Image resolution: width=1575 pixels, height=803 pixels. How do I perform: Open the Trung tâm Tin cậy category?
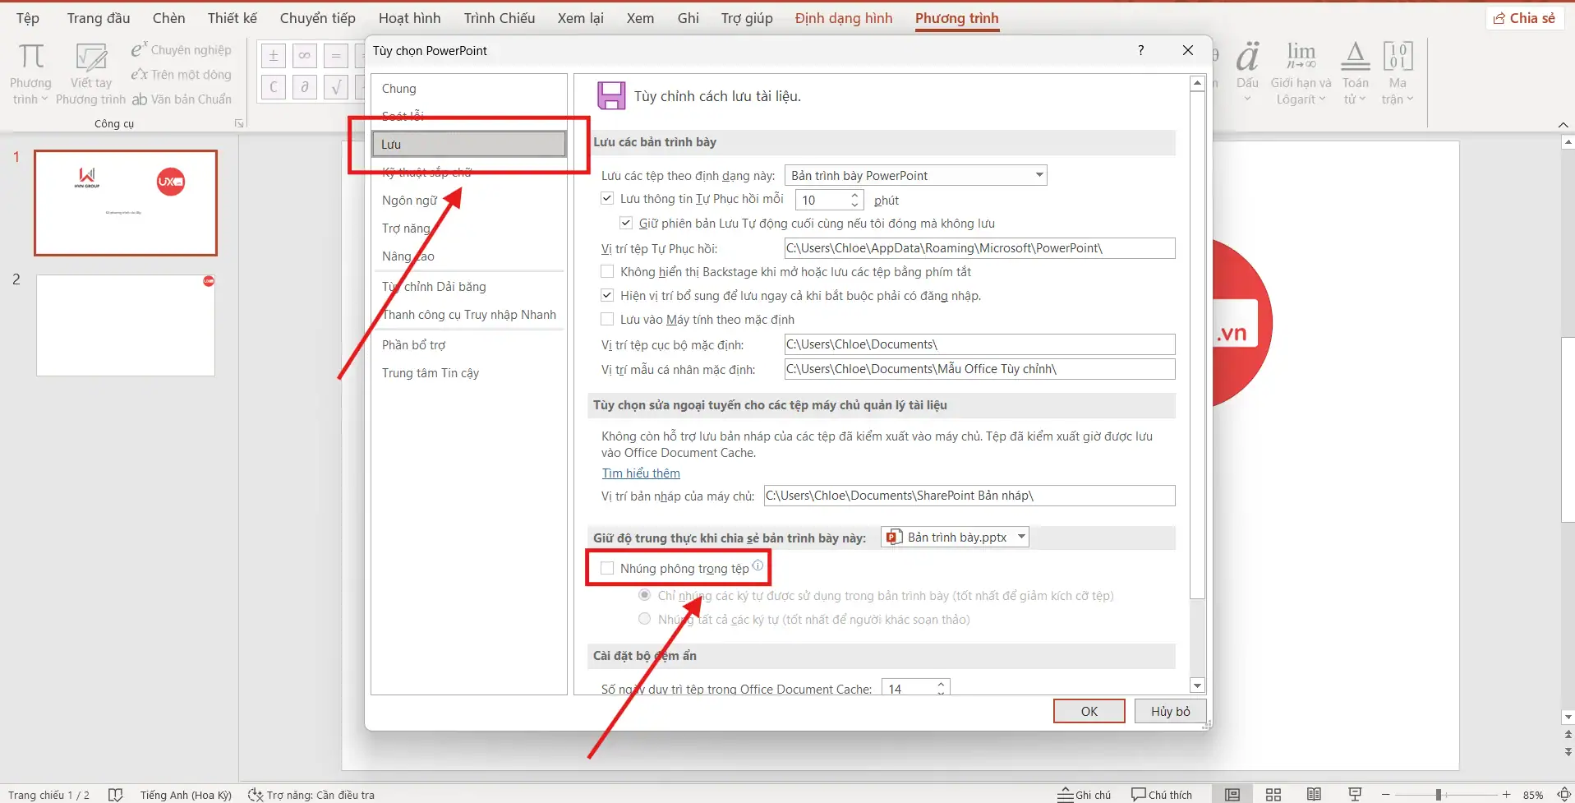pyautogui.click(x=430, y=373)
